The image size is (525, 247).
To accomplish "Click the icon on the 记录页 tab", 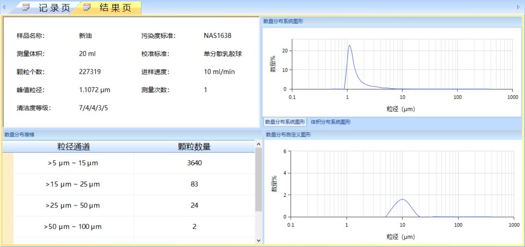I will (x=26, y=7).
